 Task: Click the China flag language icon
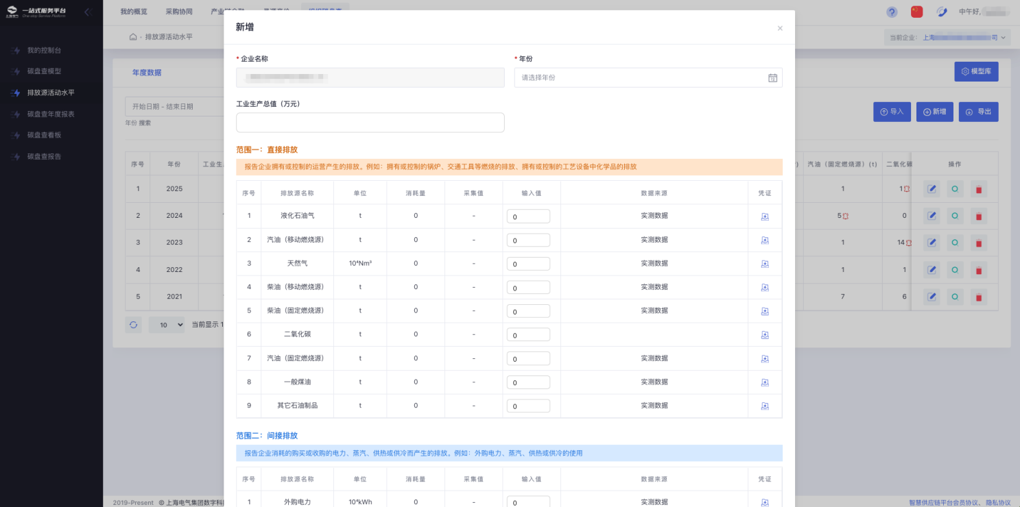tap(916, 12)
